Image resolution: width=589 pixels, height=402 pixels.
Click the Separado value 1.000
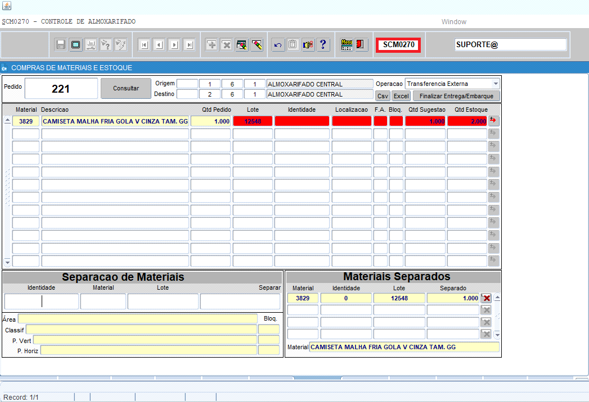click(453, 298)
